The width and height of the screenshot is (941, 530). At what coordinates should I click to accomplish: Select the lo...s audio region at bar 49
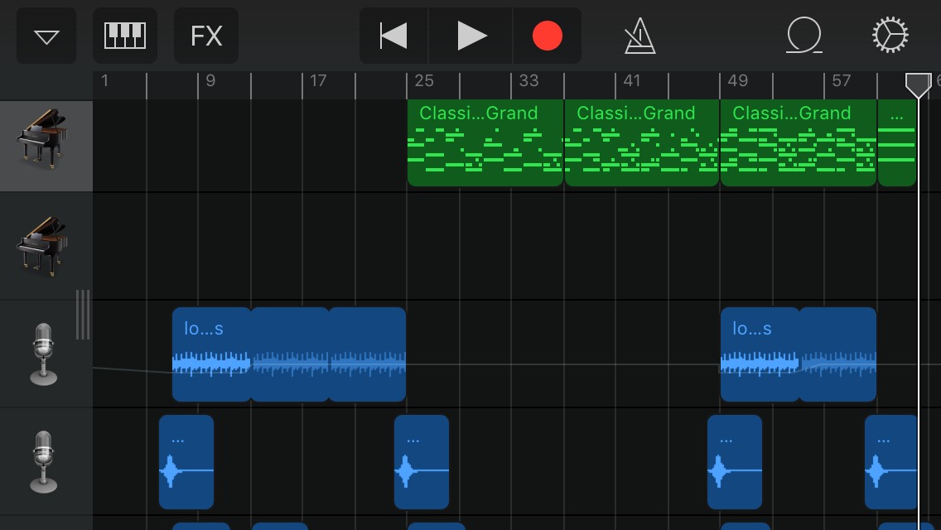tap(760, 354)
